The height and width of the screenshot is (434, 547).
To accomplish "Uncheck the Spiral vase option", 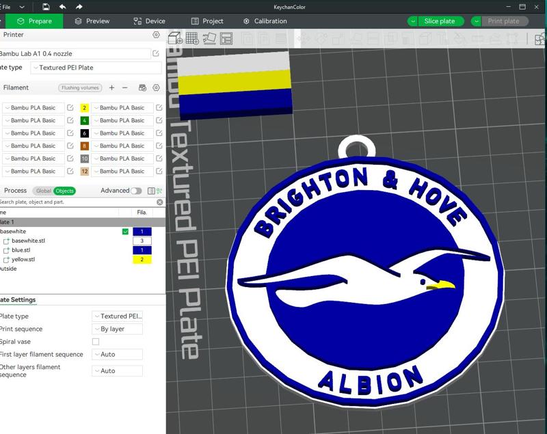I will (96, 341).
